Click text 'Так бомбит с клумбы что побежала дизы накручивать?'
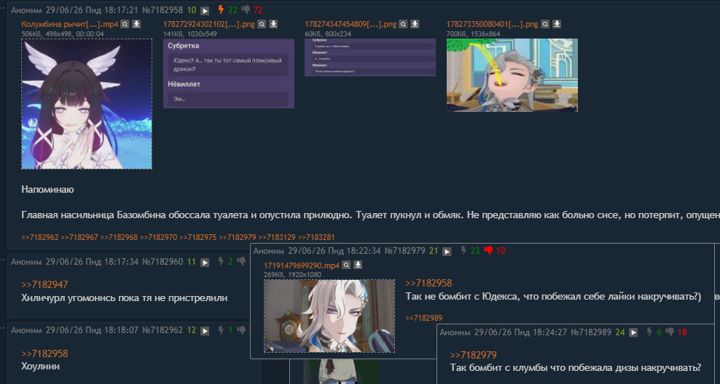720x384 pixels. pyautogui.click(x=576, y=368)
